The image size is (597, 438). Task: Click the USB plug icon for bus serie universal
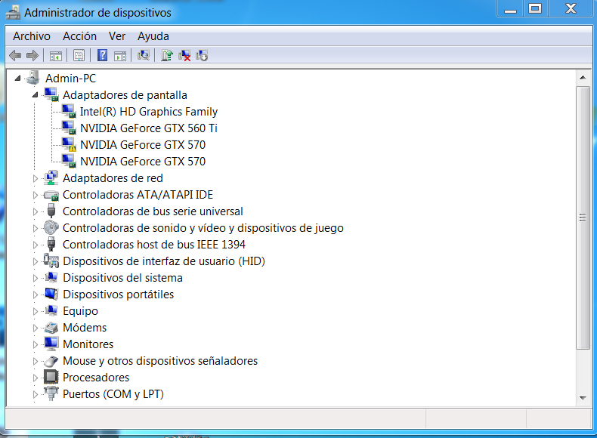(x=51, y=211)
